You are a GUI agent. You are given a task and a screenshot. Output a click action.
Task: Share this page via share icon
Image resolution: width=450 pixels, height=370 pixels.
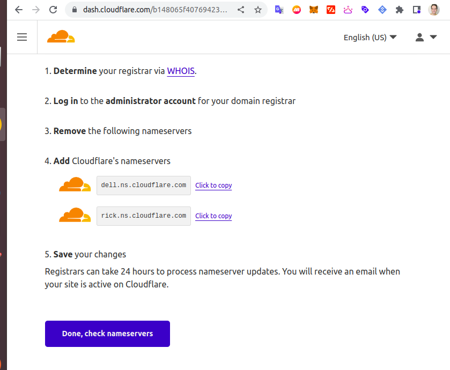pyautogui.click(x=241, y=10)
